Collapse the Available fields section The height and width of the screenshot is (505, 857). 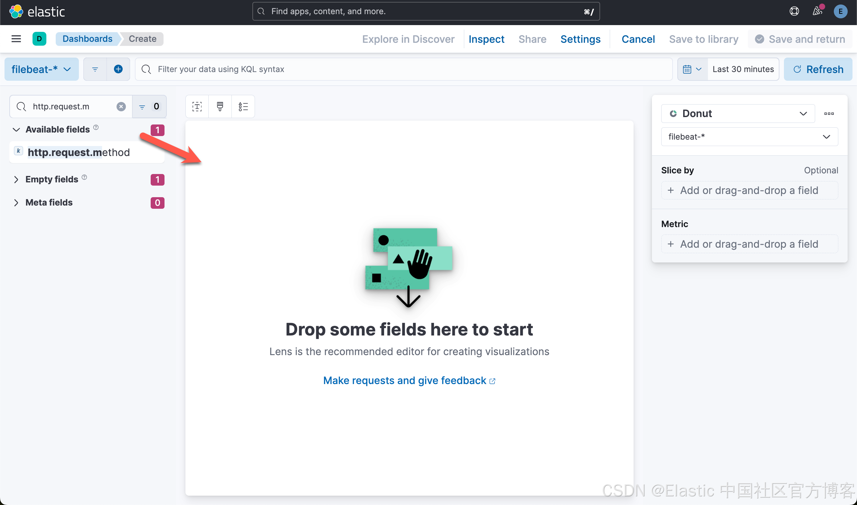coord(16,129)
